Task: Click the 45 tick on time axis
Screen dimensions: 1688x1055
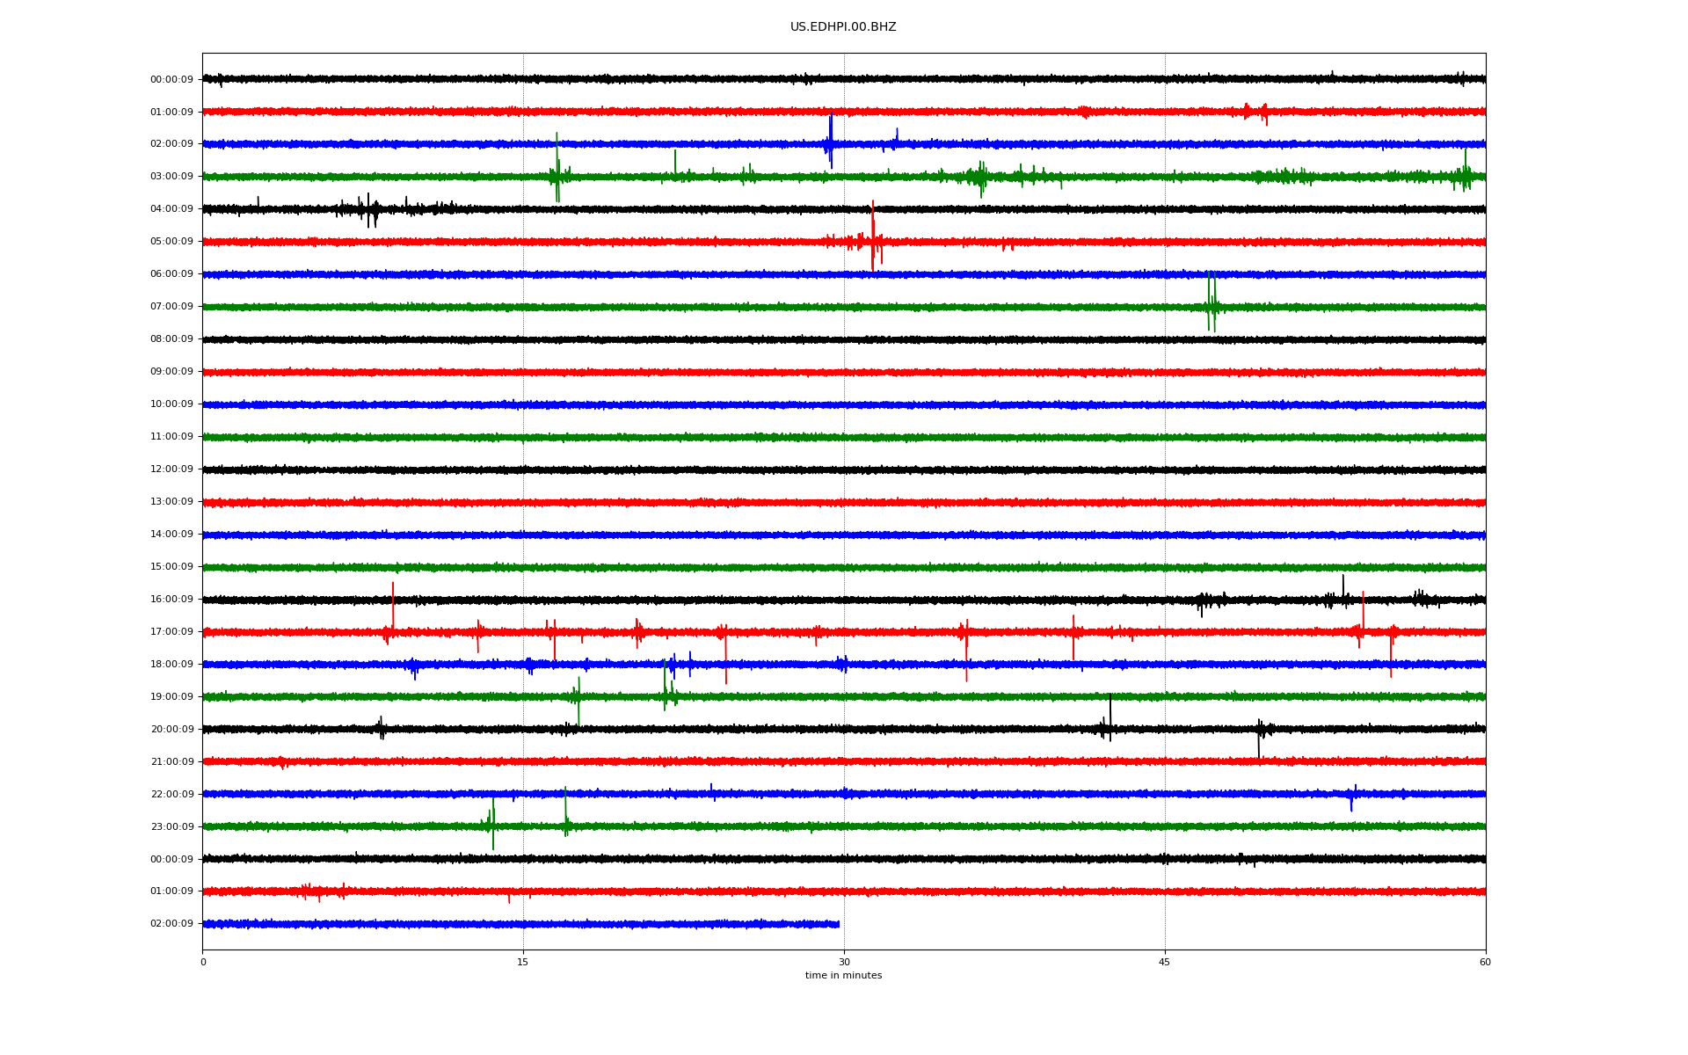Action: point(1164,963)
